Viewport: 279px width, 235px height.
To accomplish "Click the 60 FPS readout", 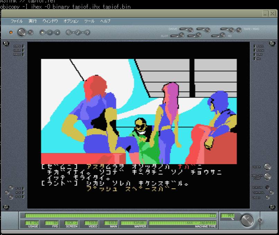I will [51, 223].
